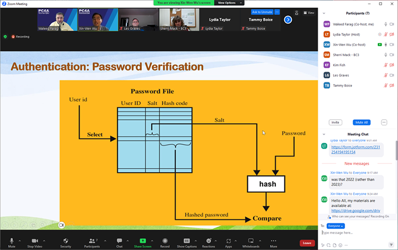Toggle the Participants panel from the toolbar
Screen dimensions: 398x250
pos(92,243)
